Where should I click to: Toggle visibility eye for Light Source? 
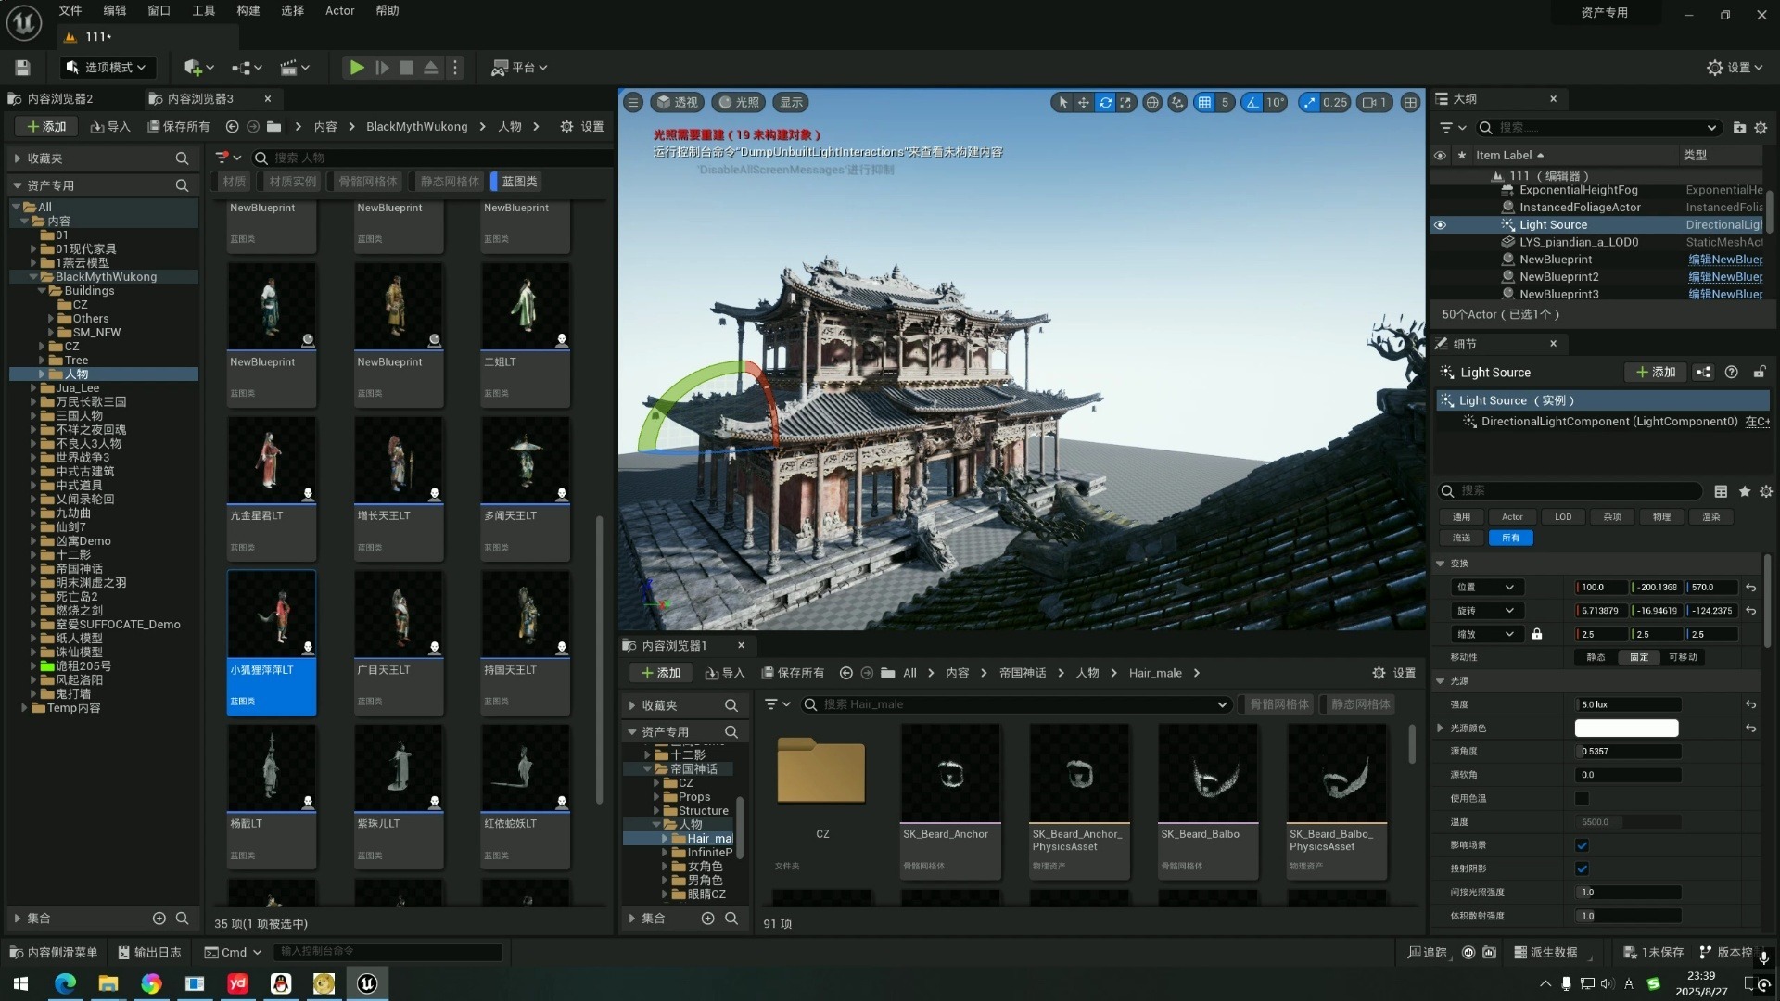point(1440,225)
